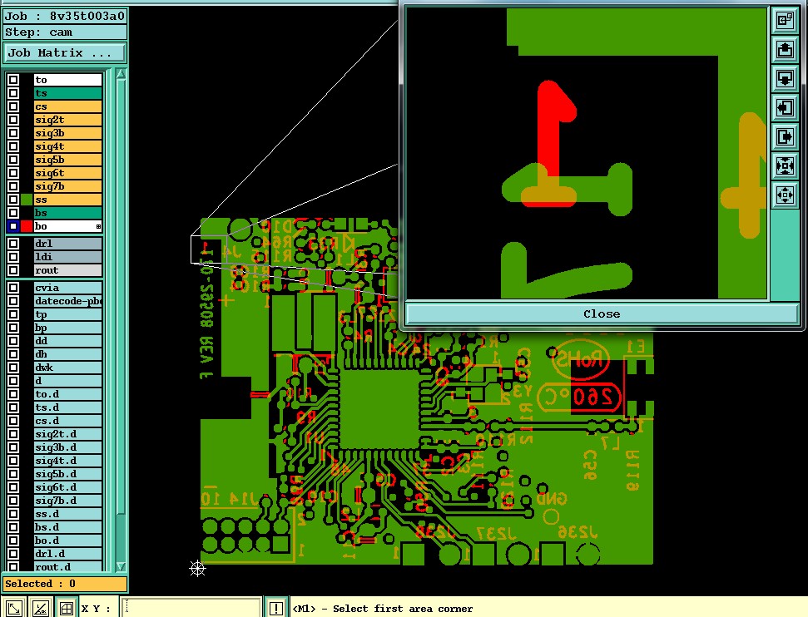This screenshot has width=808, height=617.
Task: Click the angle-measure icon left of X Y
Action: tap(40, 608)
